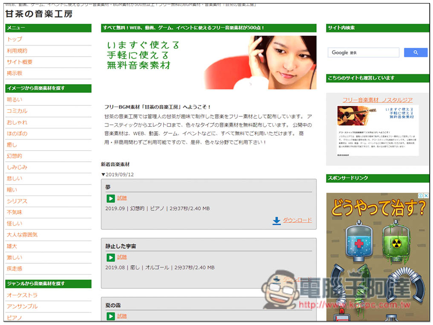
Task: Click the ノスタルジア site preview thumbnail
Action: (378, 131)
